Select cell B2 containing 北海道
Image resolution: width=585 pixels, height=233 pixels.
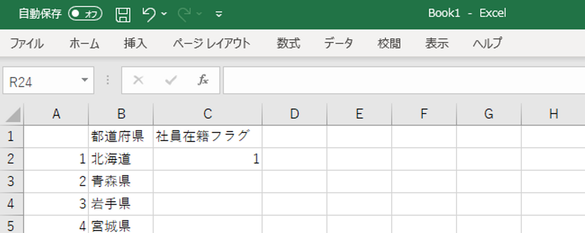[x=121, y=159]
